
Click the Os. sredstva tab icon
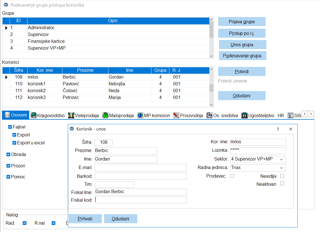pos(210,115)
